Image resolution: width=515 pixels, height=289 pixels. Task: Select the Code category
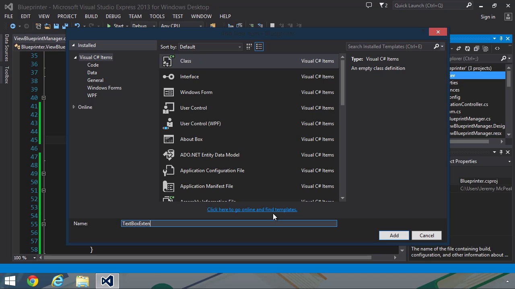pos(93,65)
